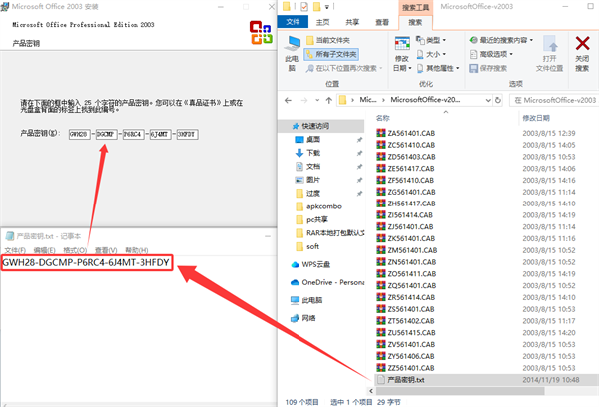
Task: Open the Desktop folder in sidebar
Action: 313,140
